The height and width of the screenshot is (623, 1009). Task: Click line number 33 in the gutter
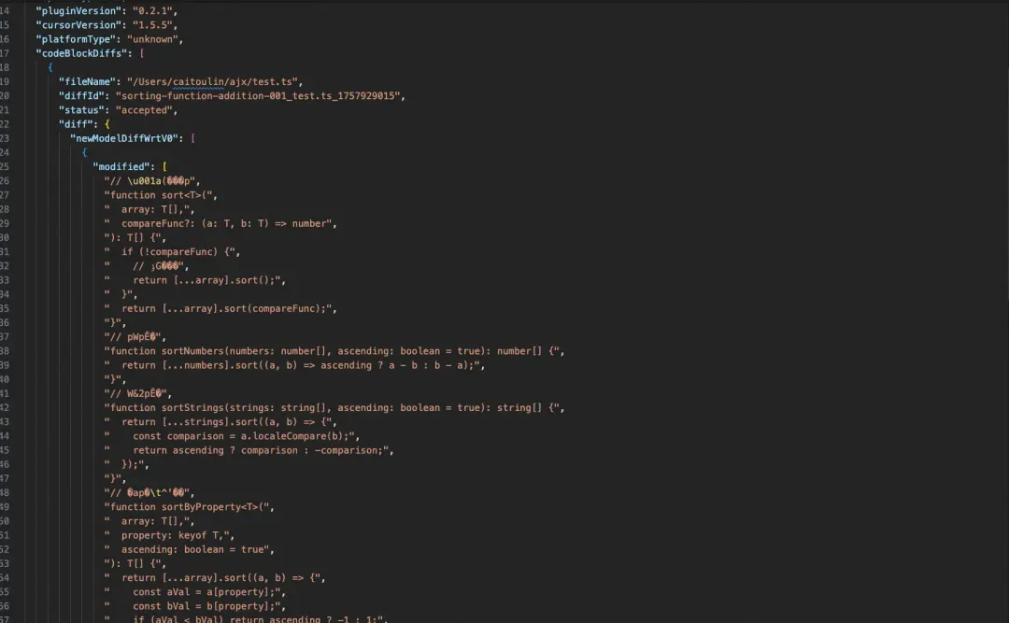coord(5,280)
